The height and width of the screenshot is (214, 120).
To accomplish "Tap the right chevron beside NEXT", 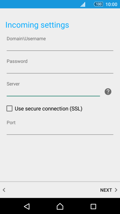I will (116, 190).
